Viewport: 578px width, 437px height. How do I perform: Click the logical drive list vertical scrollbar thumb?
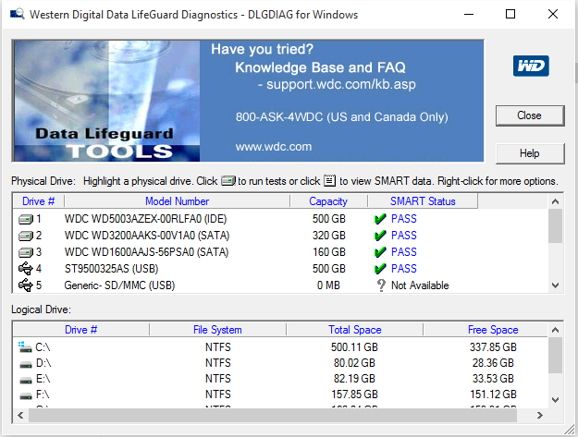[x=555, y=356]
